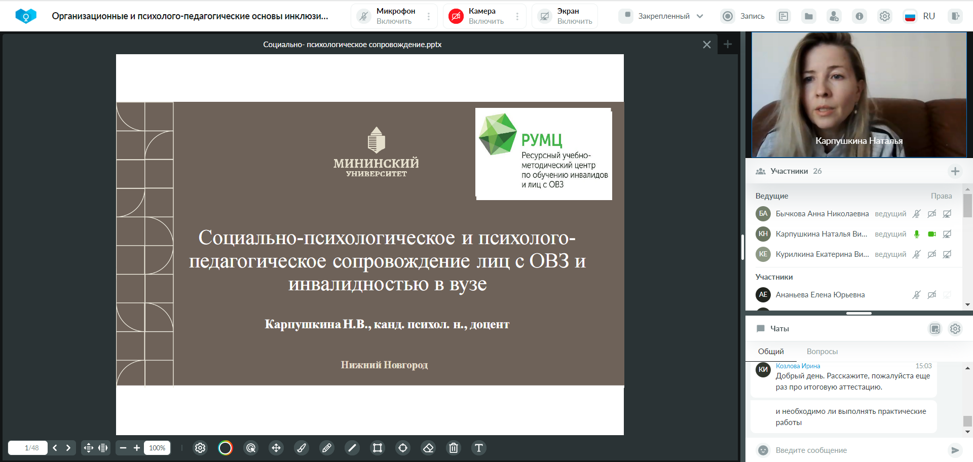Image resolution: width=973 pixels, height=462 pixels.
Task: Open the drawing color picker circle
Action: pyautogui.click(x=226, y=448)
